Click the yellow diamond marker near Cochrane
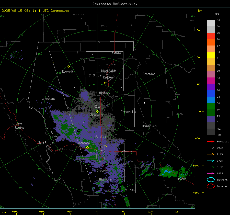 point(87,148)
